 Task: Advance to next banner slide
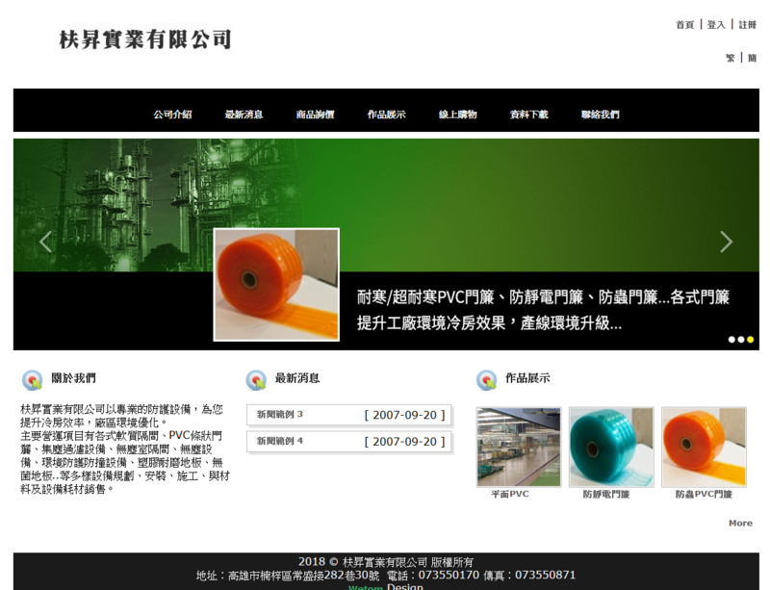[727, 242]
